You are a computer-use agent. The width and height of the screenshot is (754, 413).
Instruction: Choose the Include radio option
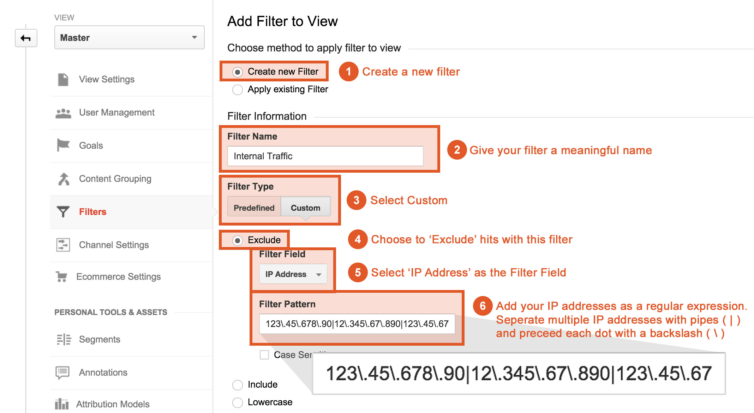pos(238,385)
